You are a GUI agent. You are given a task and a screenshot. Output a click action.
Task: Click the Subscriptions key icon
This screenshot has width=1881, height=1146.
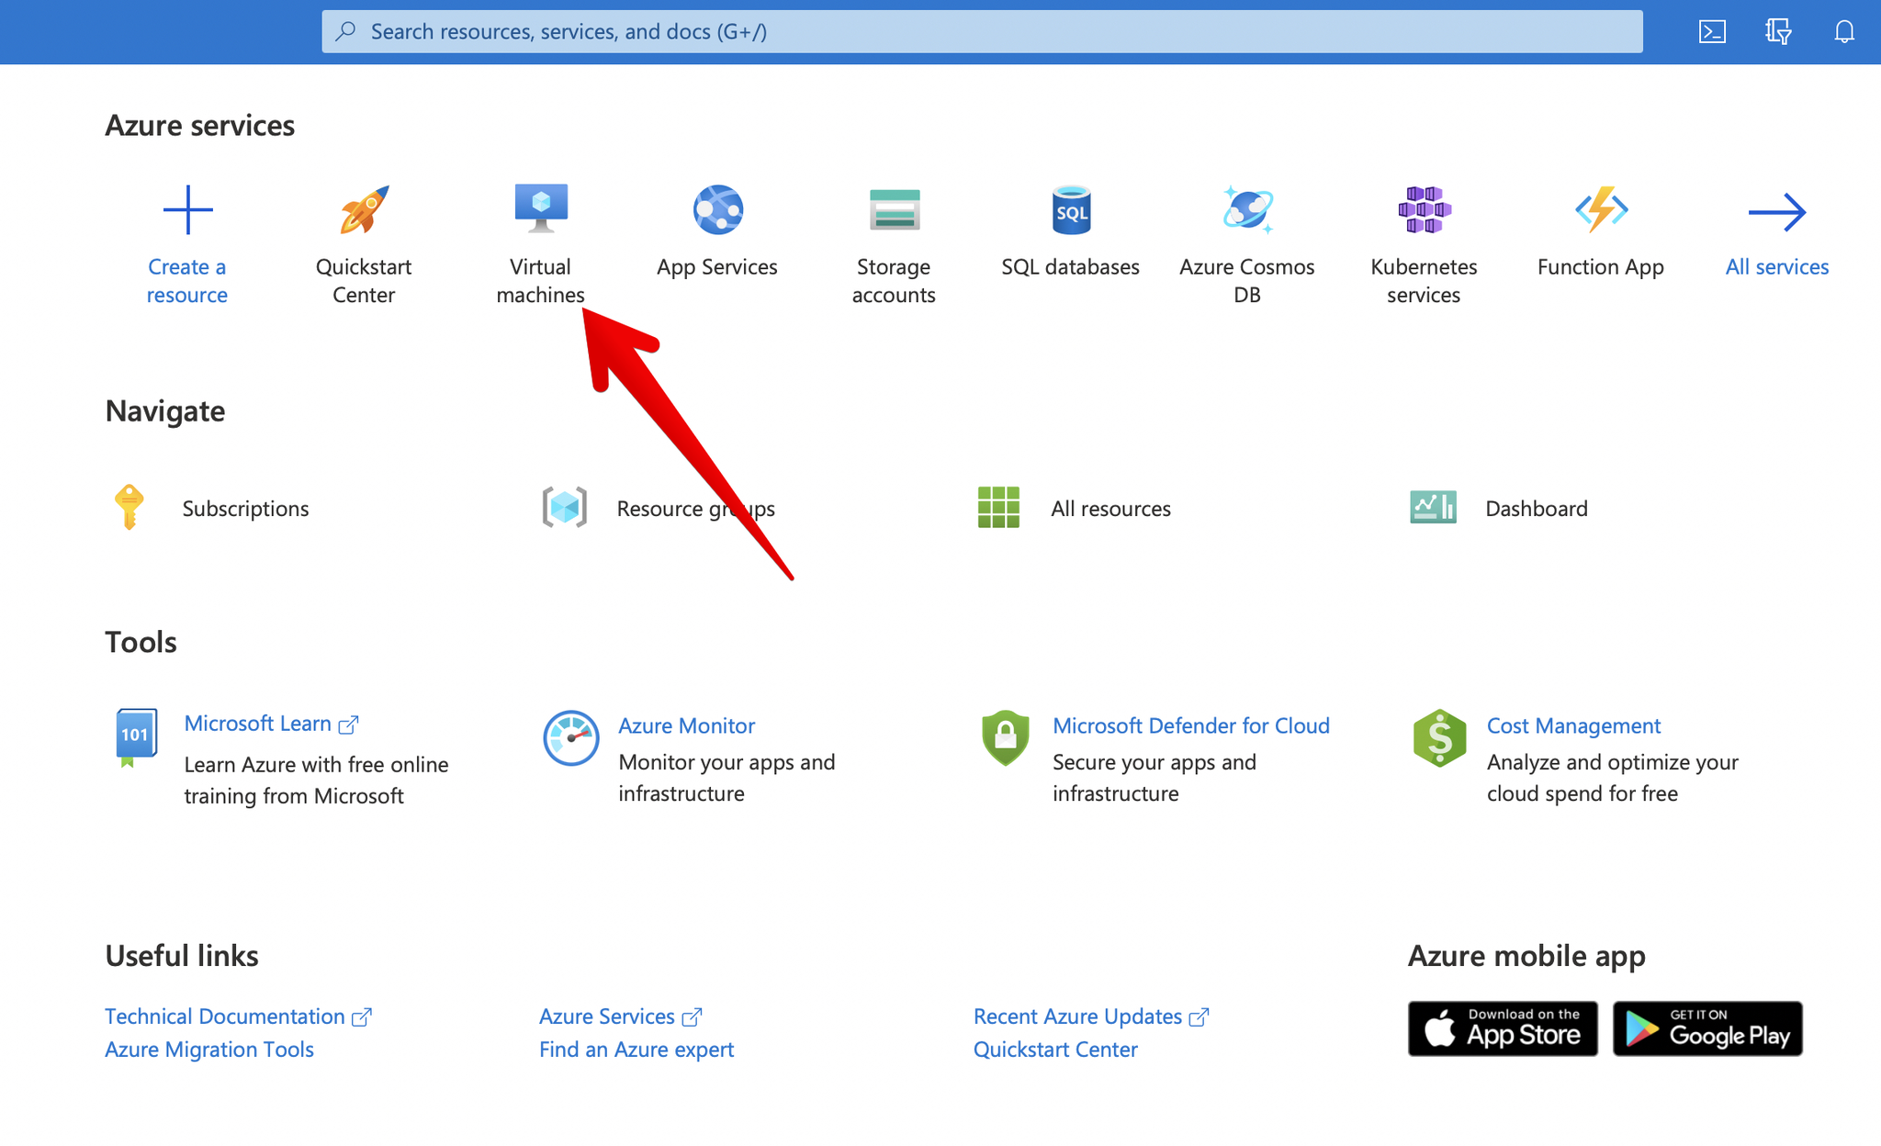tap(129, 507)
